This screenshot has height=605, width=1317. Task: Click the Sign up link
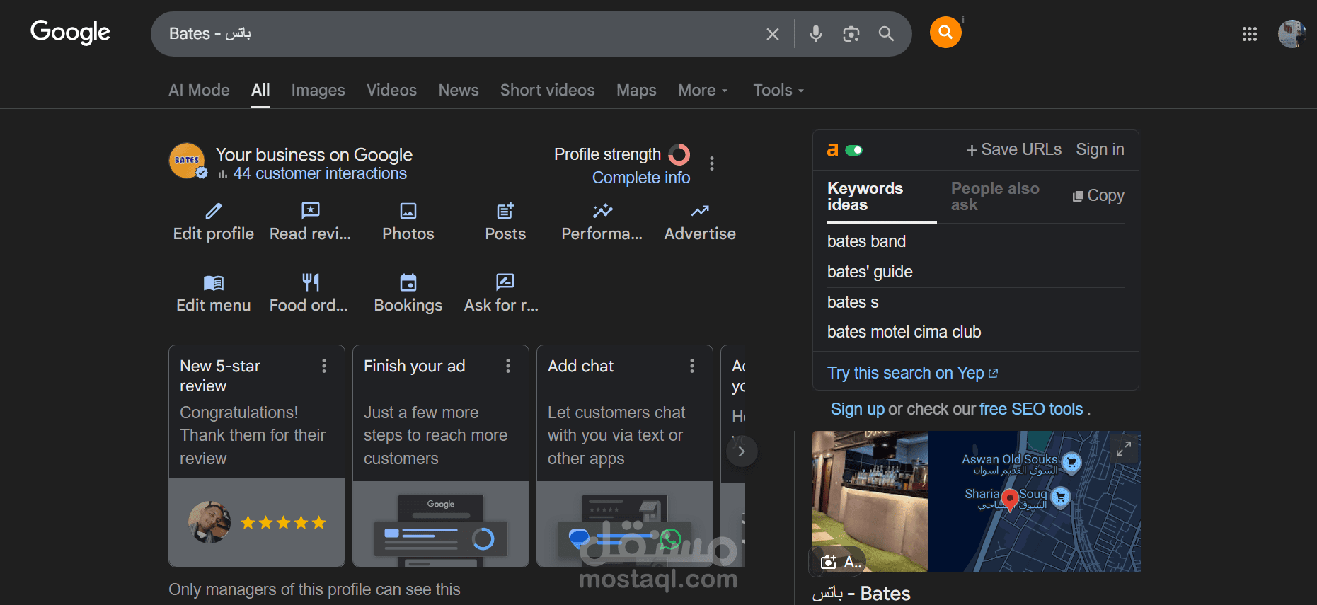click(857, 409)
